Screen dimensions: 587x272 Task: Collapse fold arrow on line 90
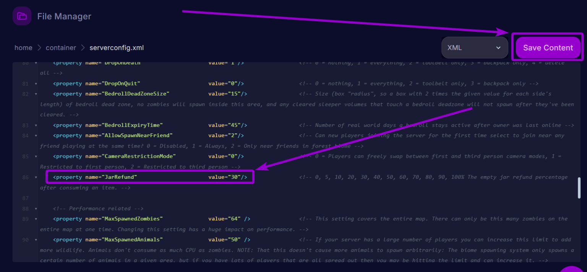(36, 240)
